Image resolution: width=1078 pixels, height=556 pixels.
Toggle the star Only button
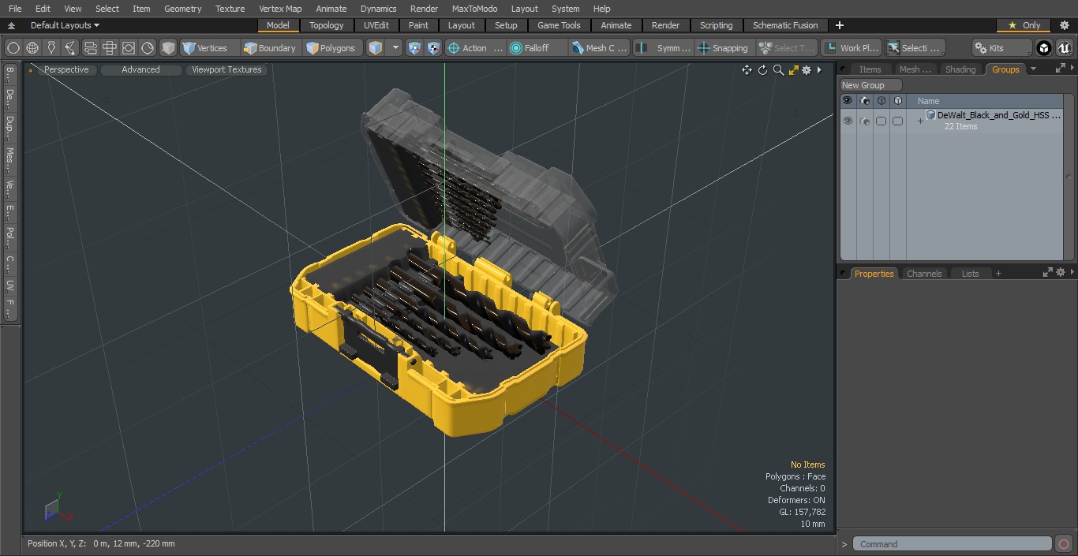tap(1024, 25)
